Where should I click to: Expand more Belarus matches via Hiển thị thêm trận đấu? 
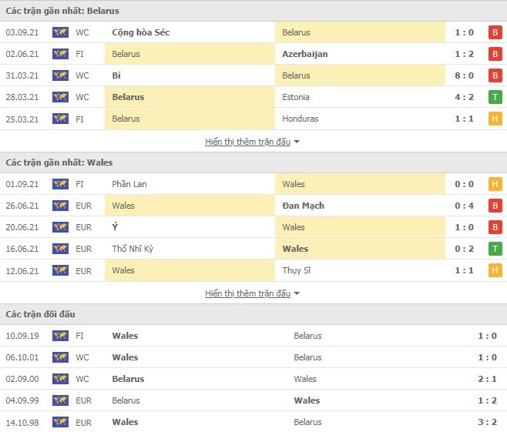247,142
